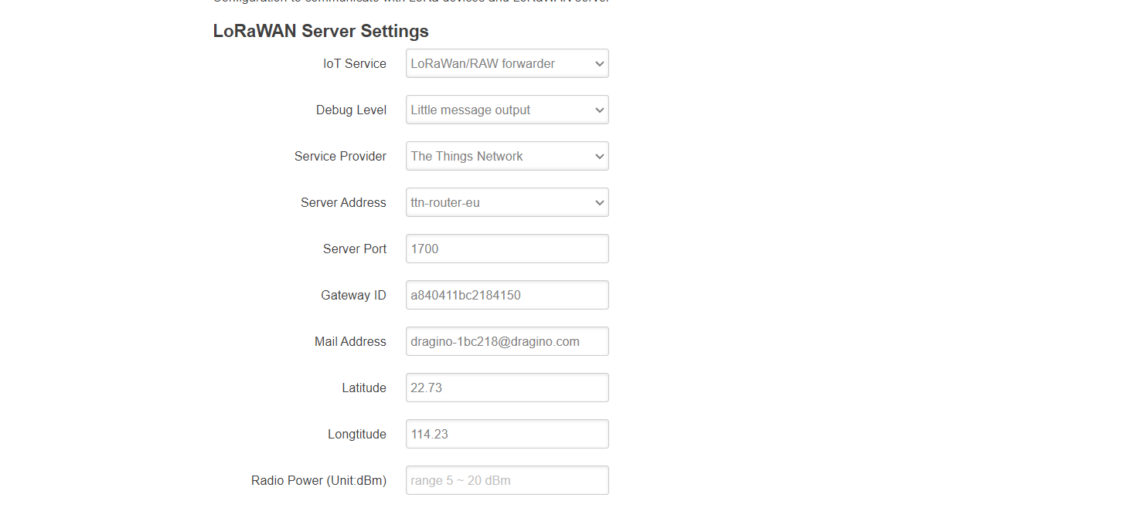Expand the Server Address dropdown
This screenshot has width=1127, height=518.
(506, 202)
